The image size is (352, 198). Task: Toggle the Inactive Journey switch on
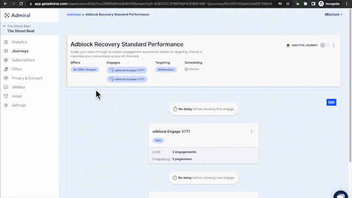(x=325, y=45)
